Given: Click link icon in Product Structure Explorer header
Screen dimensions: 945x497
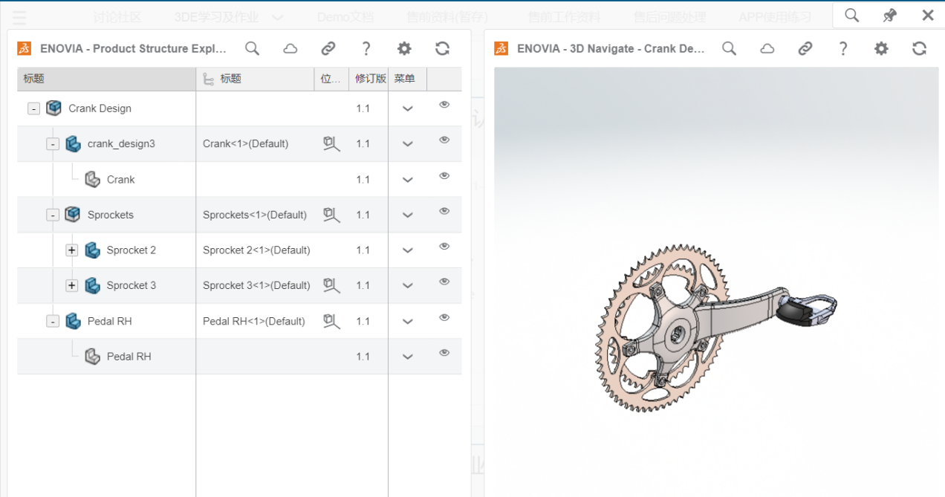Looking at the screenshot, I should click(328, 48).
